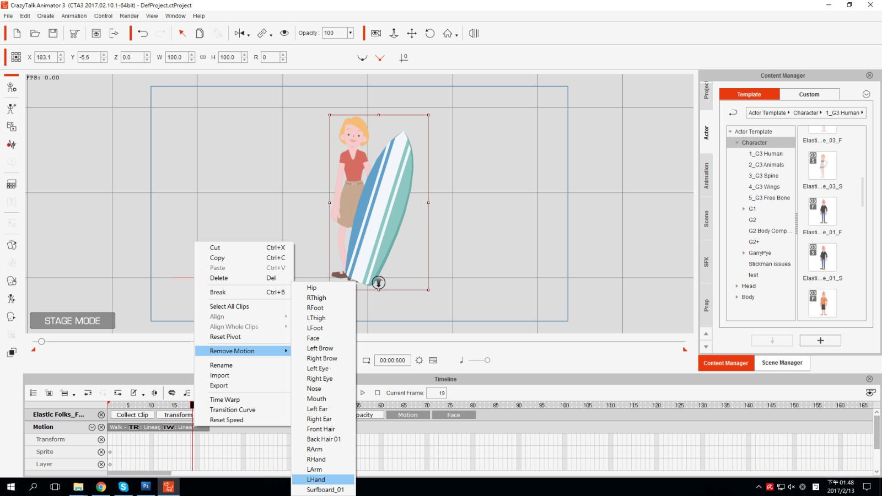Select the rotate object tool
This screenshot has height=496, width=882.
click(x=430, y=34)
